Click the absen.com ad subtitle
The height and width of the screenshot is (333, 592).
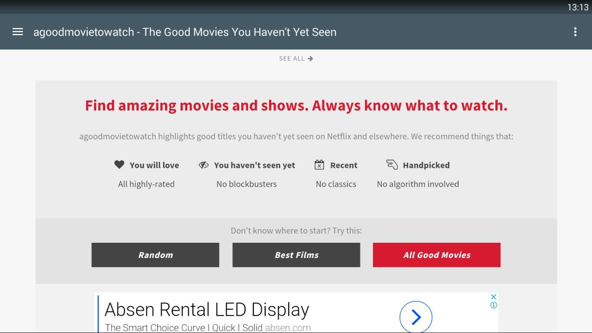(x=208, y=327)
